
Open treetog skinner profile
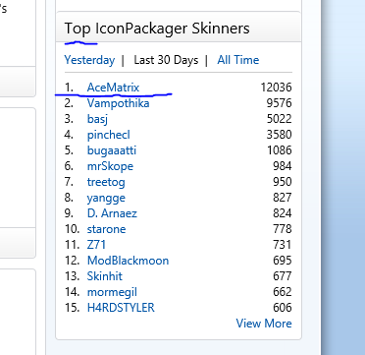tap(106, 182)
